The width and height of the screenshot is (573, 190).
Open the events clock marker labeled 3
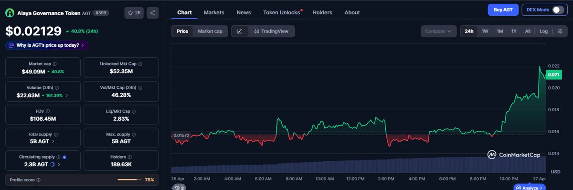[x=180, y=188]
